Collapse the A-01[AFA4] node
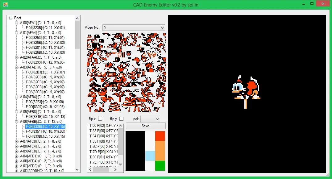 pos(17,33)
